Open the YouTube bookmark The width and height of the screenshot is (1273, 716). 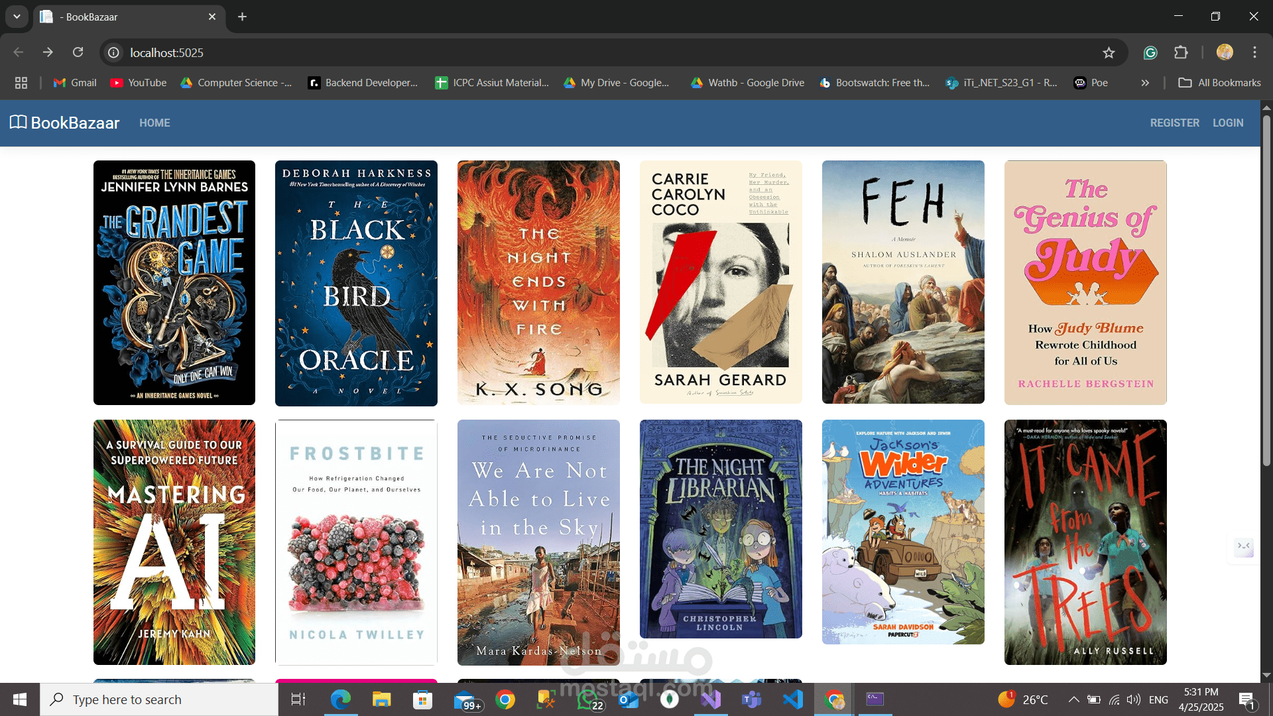[x=139, y=83]
